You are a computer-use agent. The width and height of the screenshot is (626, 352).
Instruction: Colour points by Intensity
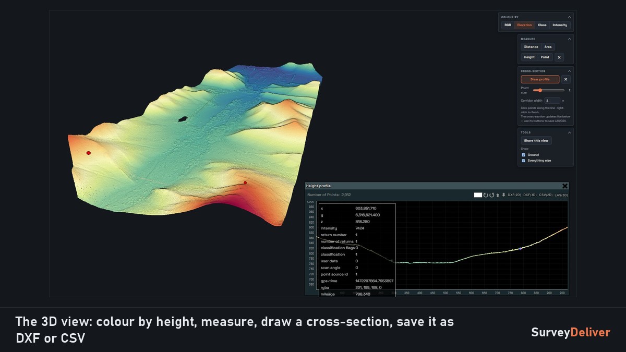point(560,25)
